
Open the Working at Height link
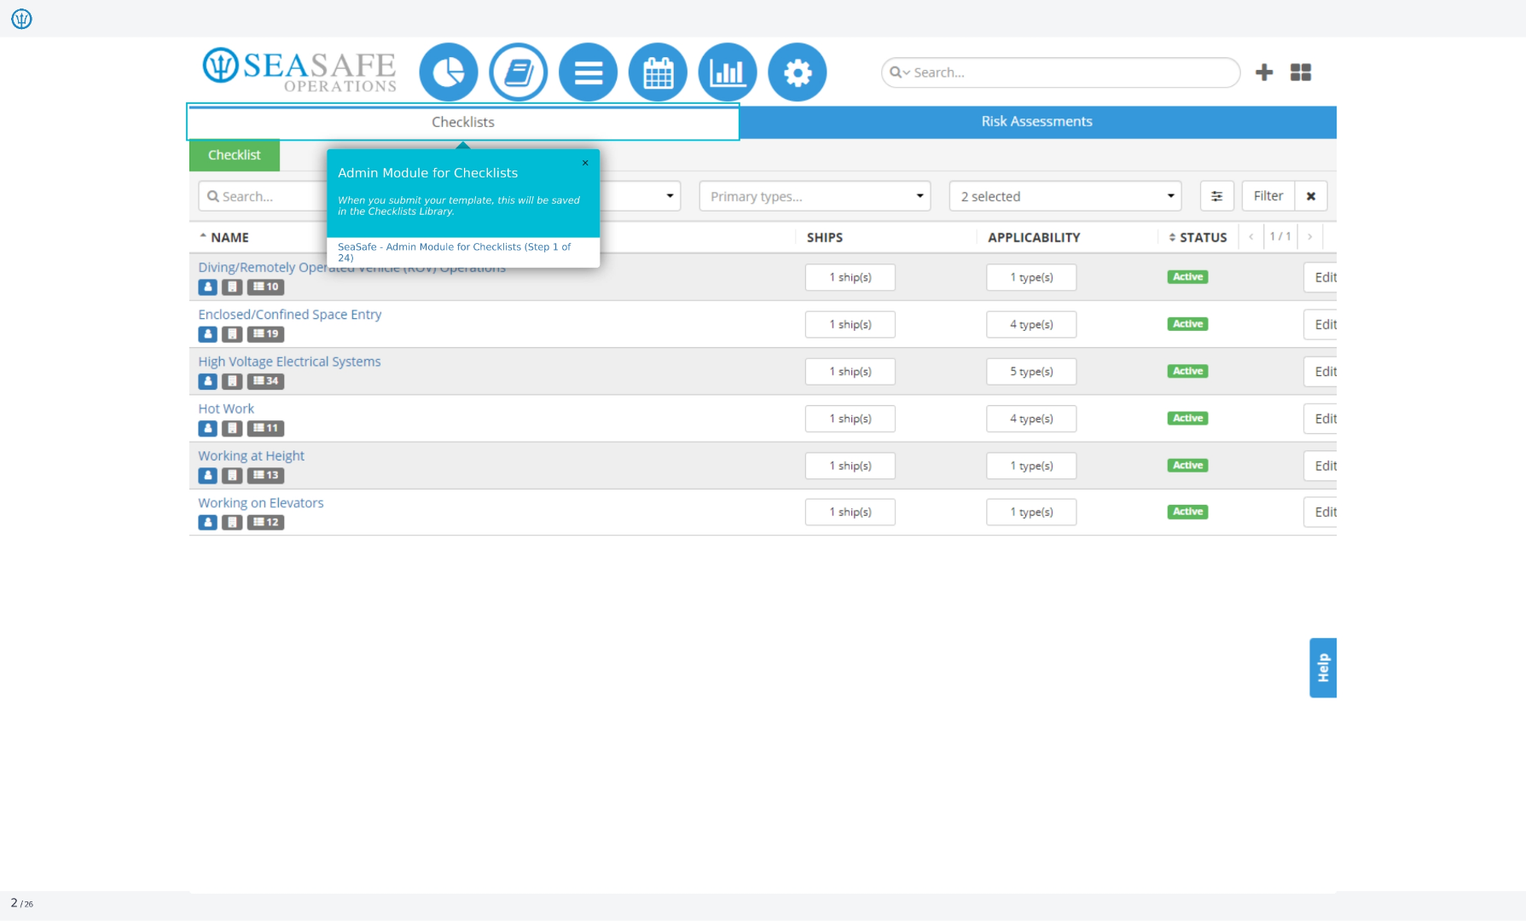[252, 456]
